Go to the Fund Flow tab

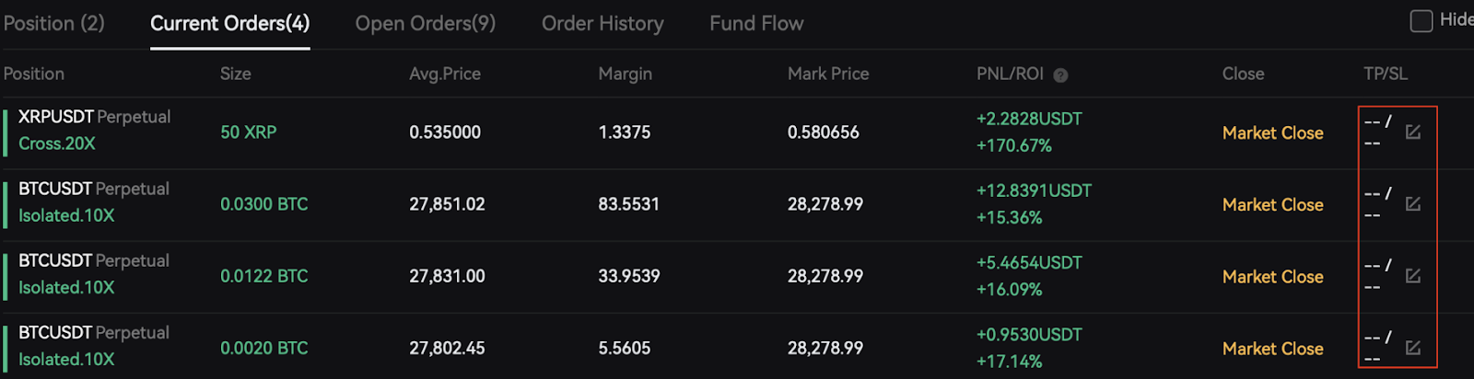(x=756, y=24)
